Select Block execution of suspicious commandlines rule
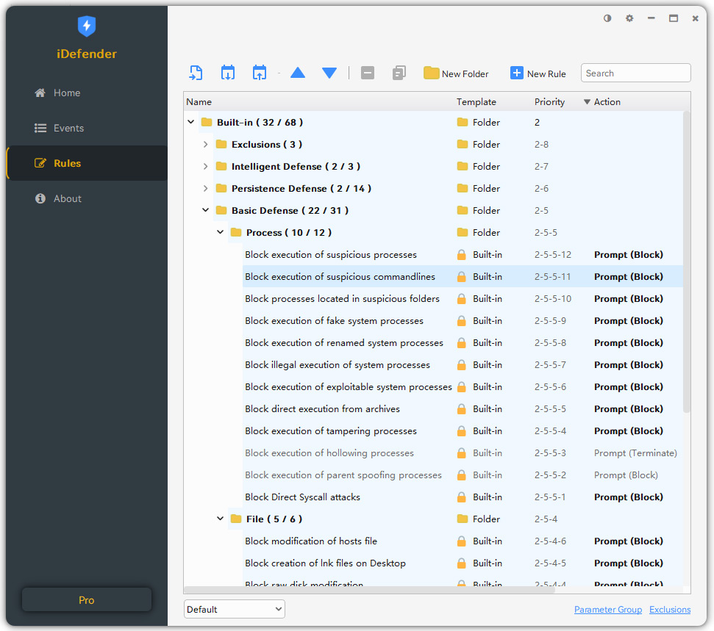 click(340, 277)
